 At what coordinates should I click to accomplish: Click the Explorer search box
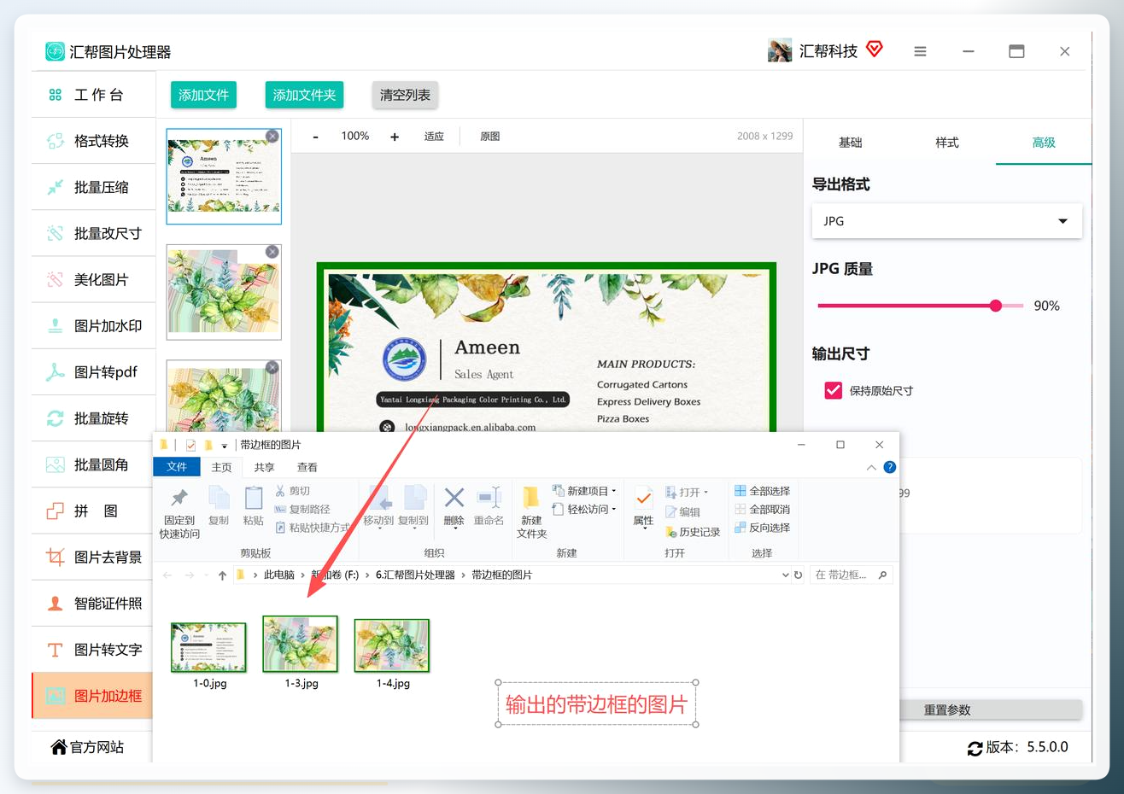point(851,575)
